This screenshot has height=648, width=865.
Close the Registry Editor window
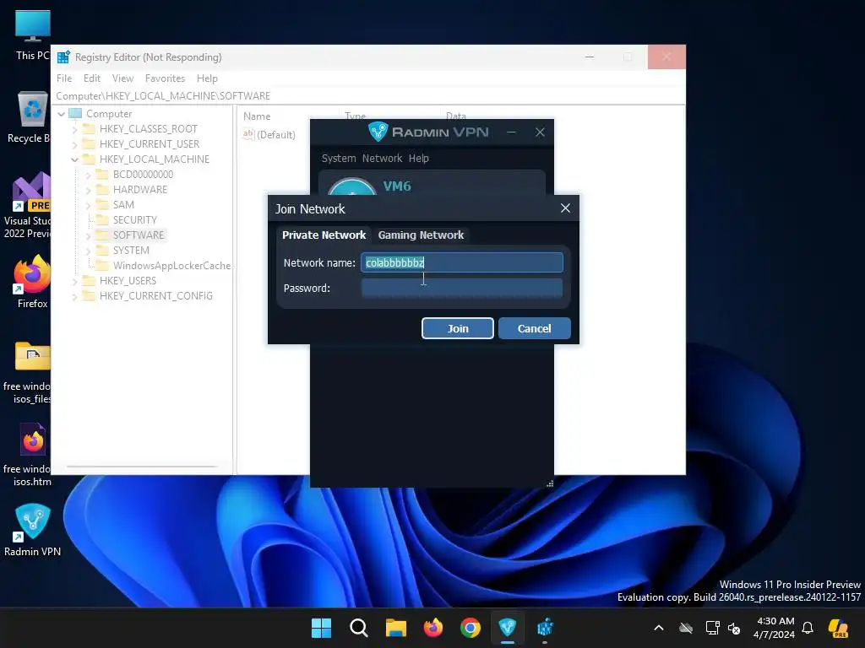(666, 57)
